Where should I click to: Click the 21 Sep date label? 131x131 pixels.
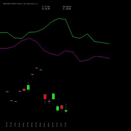click(19, 125)
